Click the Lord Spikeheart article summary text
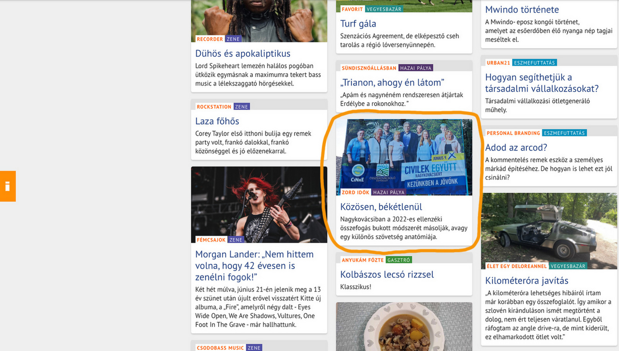 coord(258,75)
